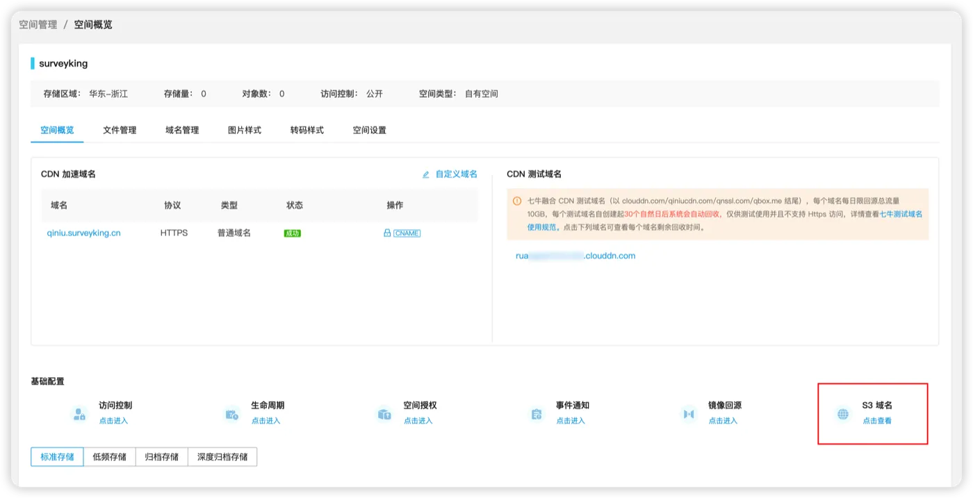Go to 空间设置 tab
973x498 pixels.
[x=370, y=130]
